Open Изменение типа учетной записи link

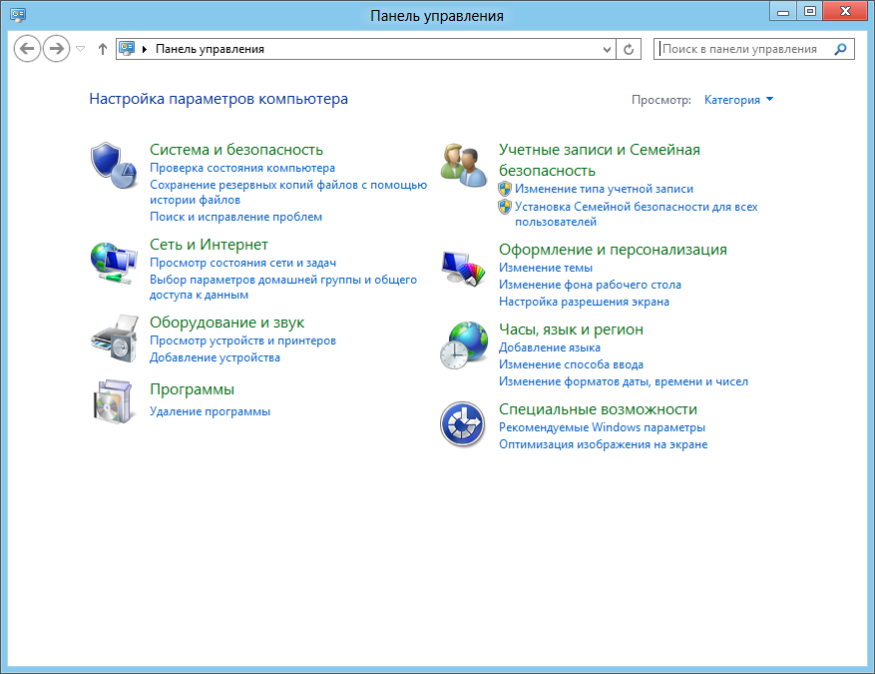(604, 189)
